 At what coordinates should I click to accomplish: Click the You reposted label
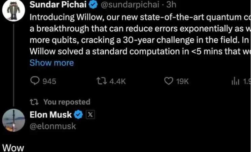(67, 102)
